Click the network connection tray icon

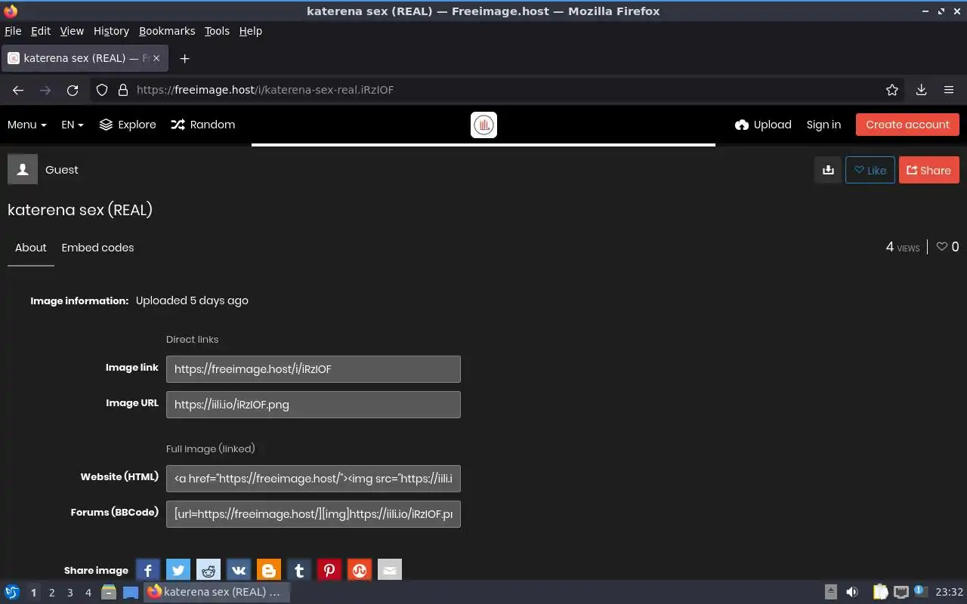tap(901, 592)
